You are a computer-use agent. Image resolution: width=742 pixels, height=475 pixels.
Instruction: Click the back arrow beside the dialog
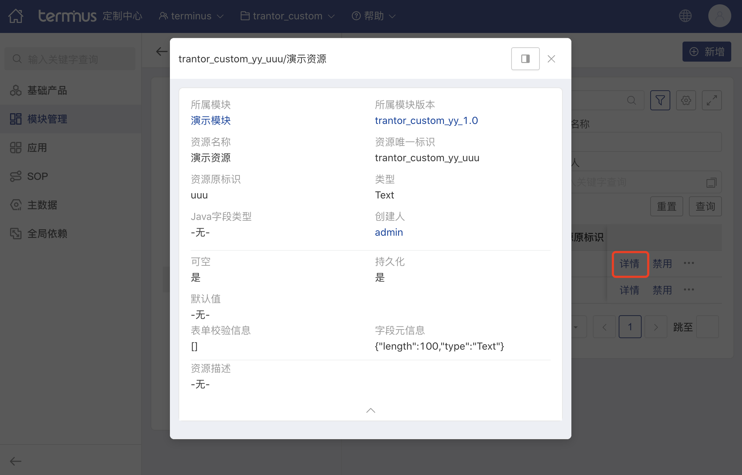click(162, 52)
